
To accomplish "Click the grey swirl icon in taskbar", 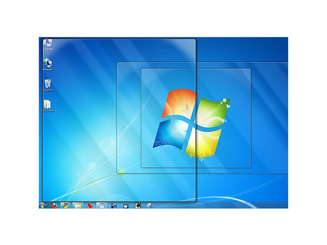I will [x=149, y=206].
